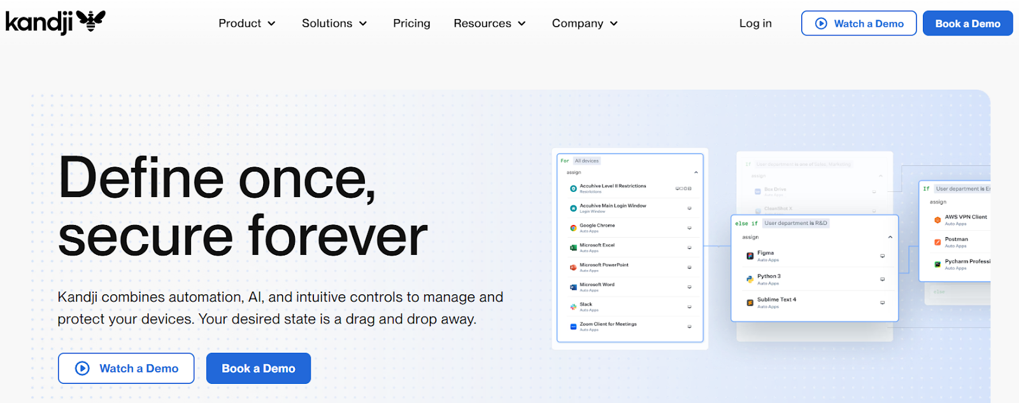Collapse the assign section under All devices

pos(696,172)
